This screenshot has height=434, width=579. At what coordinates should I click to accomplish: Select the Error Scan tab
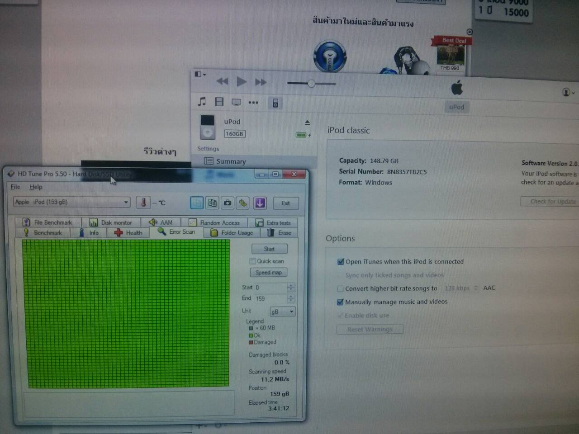point(177,232)
